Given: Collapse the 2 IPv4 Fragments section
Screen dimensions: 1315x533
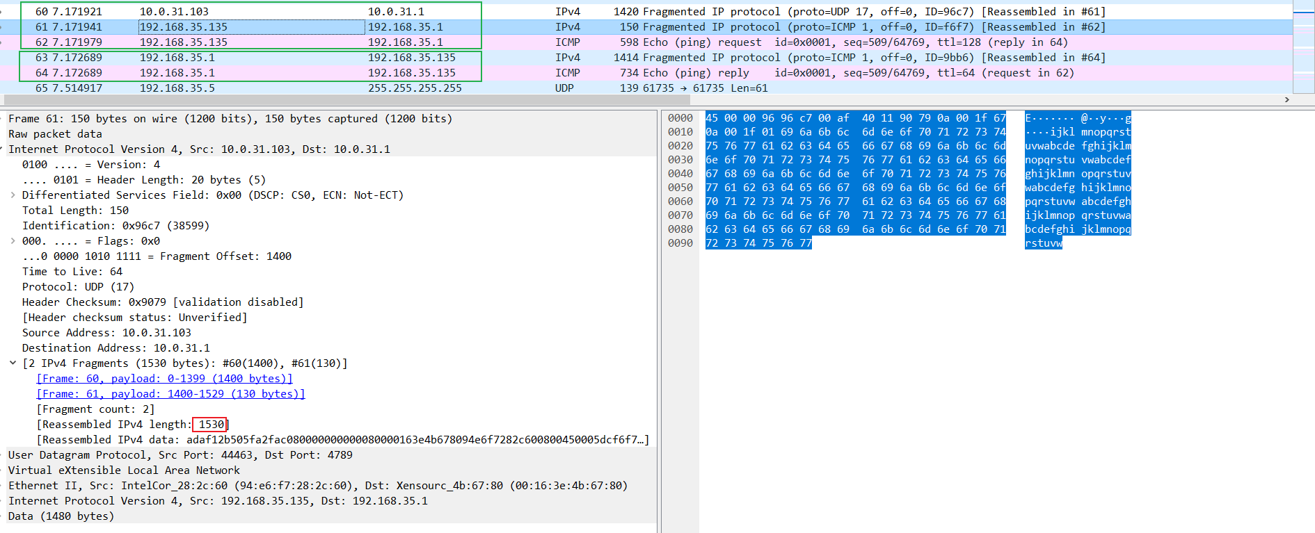Looking at the screenshot, I should 13,363.
